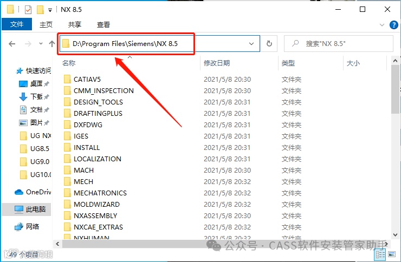401x262 pixels.
Task: Switch to the 共享 ribbon tab
Action: coord(75,24)
